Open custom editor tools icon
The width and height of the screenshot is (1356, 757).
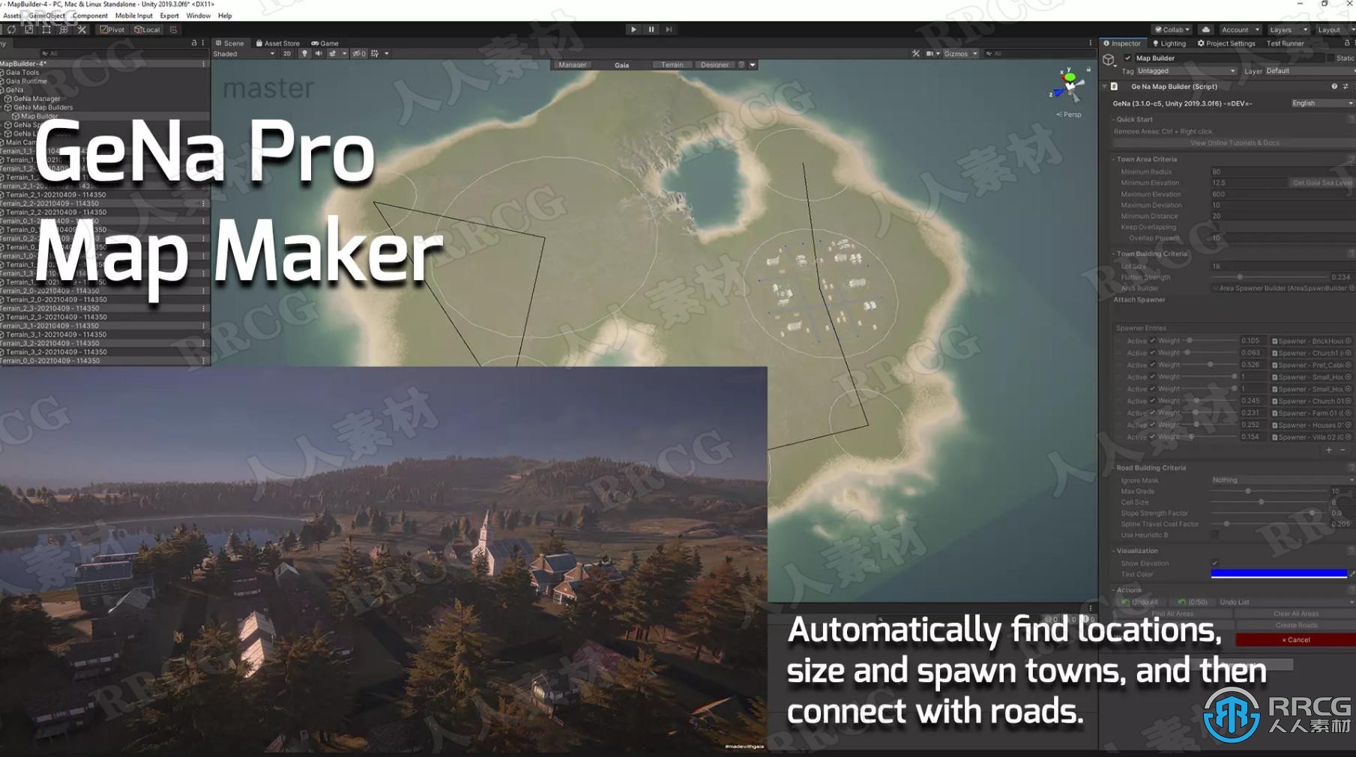[82, 30]
